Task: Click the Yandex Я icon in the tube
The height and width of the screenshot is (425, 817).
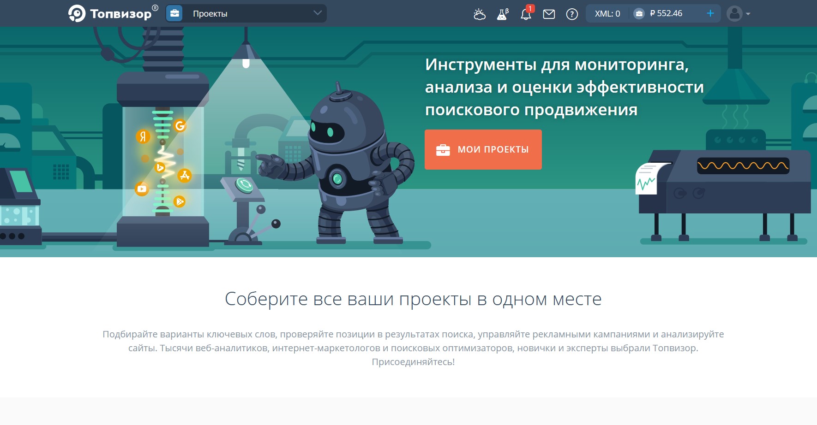Action: 143,136
